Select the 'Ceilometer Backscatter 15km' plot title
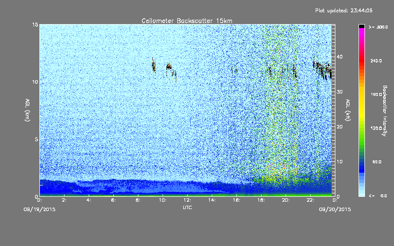The width and height of the screenshot is (394, 246). click(x=187, y=21)
